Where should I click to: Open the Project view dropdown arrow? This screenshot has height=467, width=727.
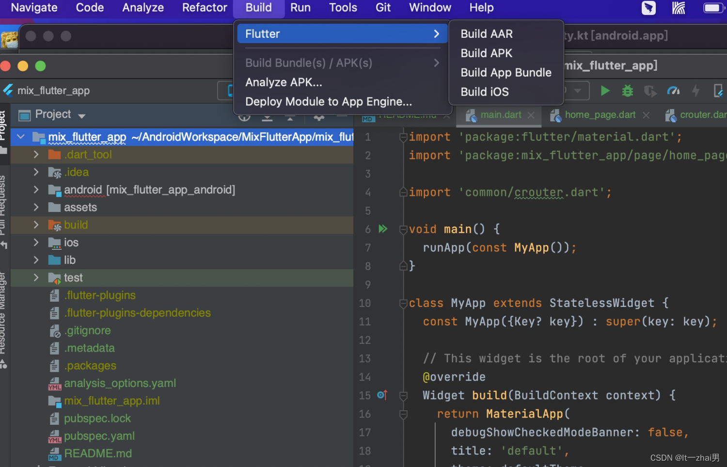click(81, 116)
